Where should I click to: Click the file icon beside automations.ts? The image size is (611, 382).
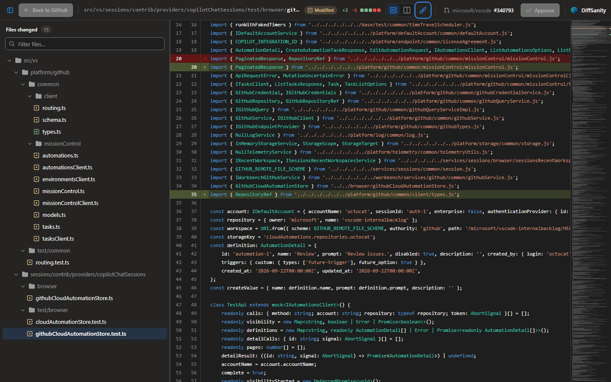click(36, 155)
